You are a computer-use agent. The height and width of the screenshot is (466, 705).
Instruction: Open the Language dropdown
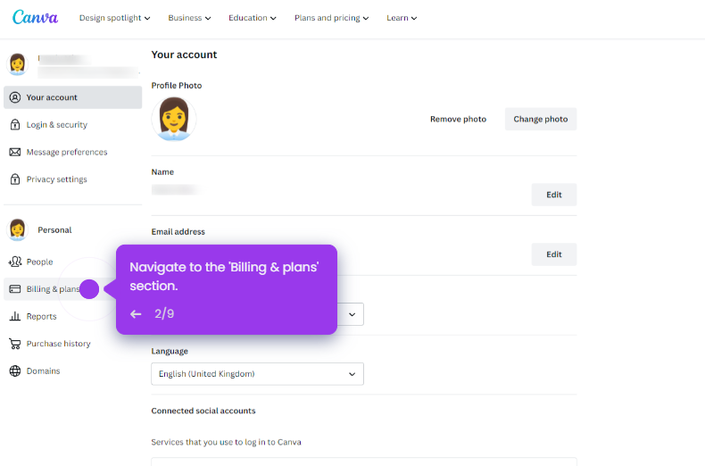click(257, 374)
